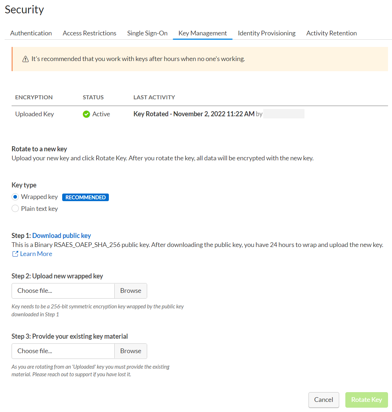
Task: Click the Cancel button
Action: [324, 400]
